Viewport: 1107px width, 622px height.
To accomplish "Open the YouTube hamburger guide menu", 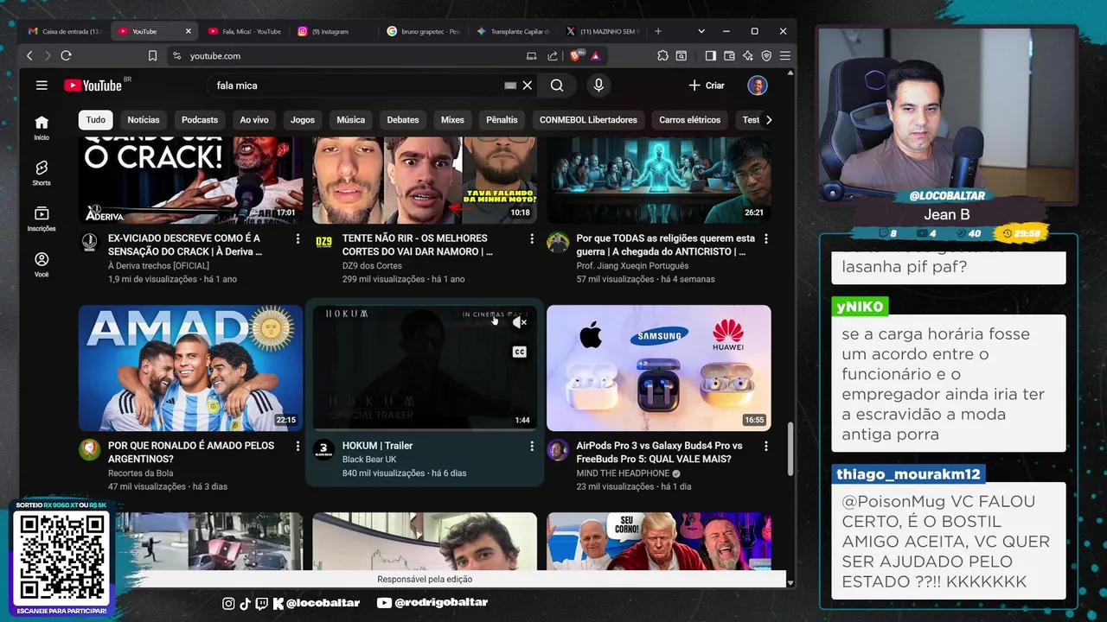I will pyautogui.click(x=42, y=86).
